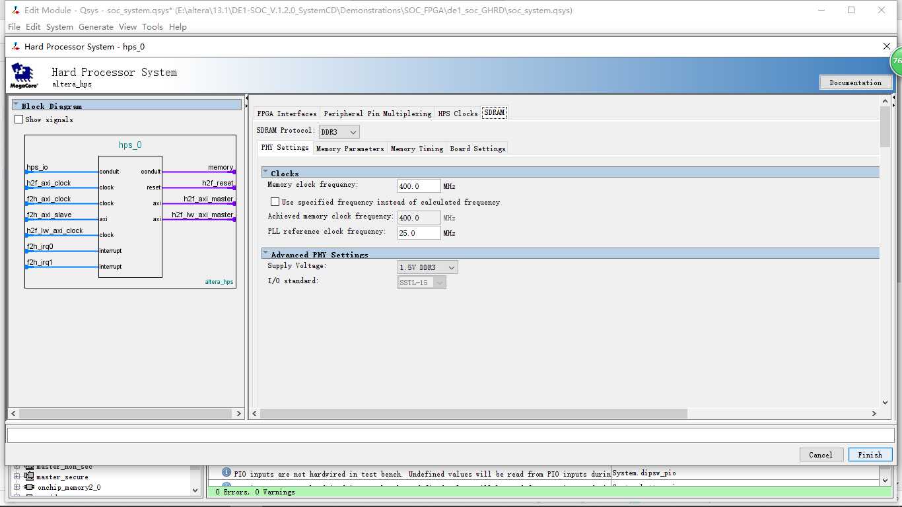Image resolution: width=902 pixels, height=507 pixels.
Task: Click the 0 Errors, 0 Warnings status
Action: (255, 492)
